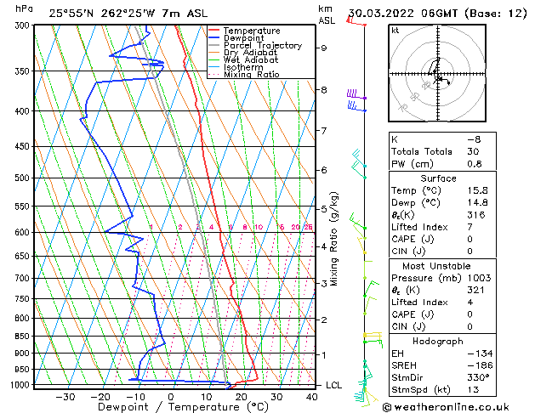Click the 1000 pressure level label
This screenshot has width=535, height=413.
click(x=22, y=385)
